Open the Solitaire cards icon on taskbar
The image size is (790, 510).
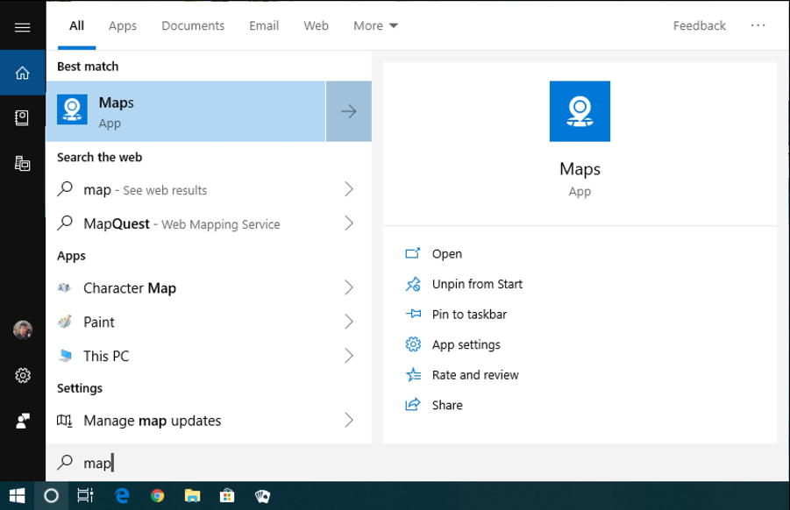coord(262,496)
